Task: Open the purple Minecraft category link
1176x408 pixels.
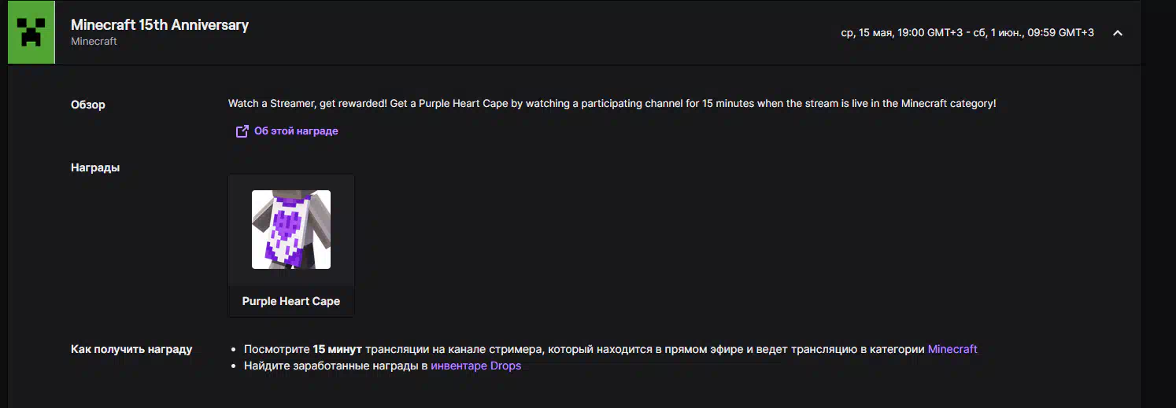Action: point(952,349)
